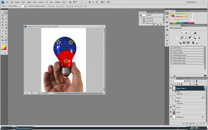Switch to the Masks tab
Screen dimensions: 208x130
coord(183,25)
